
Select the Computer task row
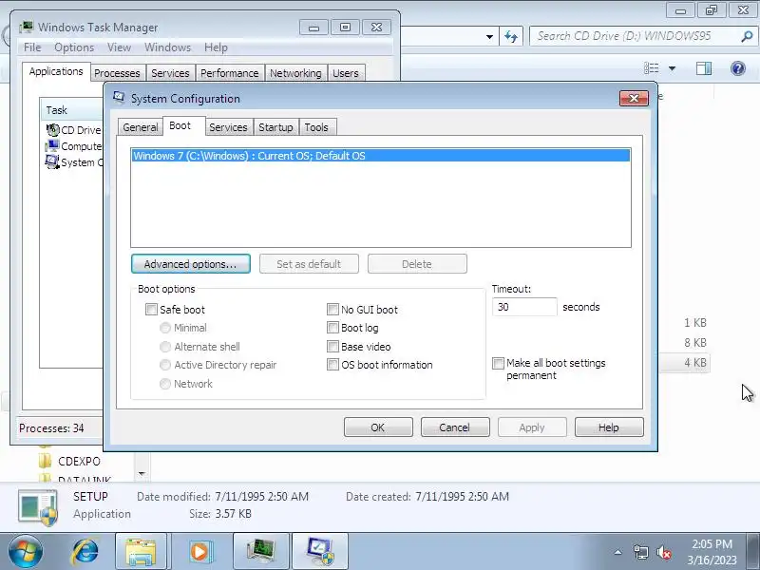[x=73, y=146]
